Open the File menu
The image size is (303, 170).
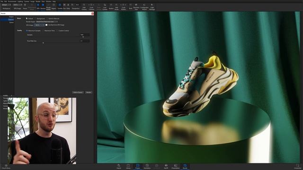pyautogui.click(x=2, y=1)
